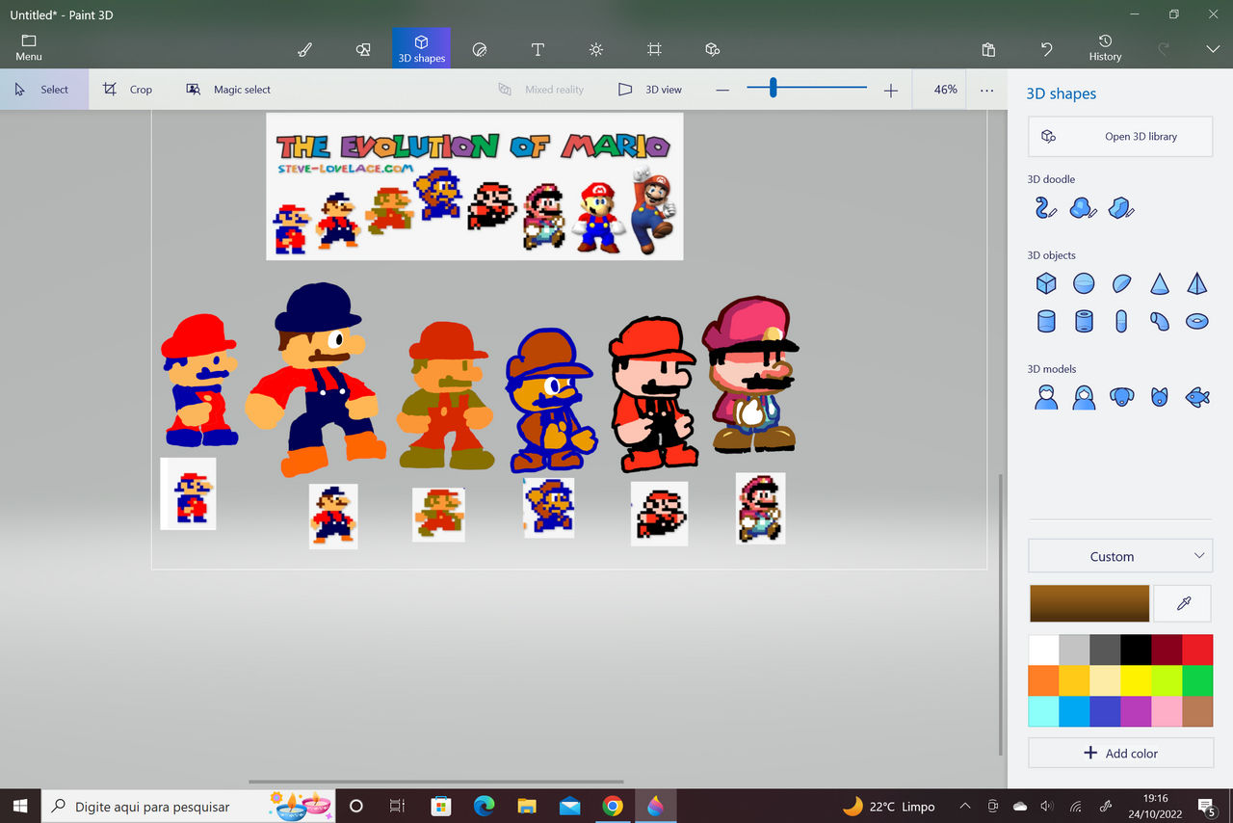Pick the orange color swatch
Image resolution: width=1233 pixels, height=823 pixels.
(x=1043, y=680)
